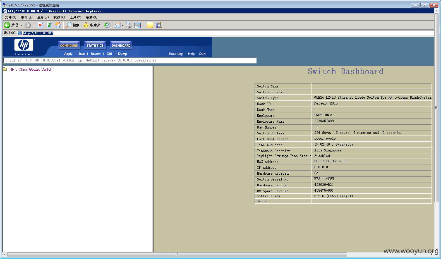Open HP c-Class GbE2c Switch tree link
This screenshot has width=441, height=259.
pyautogui.click(x=31, y=69)
